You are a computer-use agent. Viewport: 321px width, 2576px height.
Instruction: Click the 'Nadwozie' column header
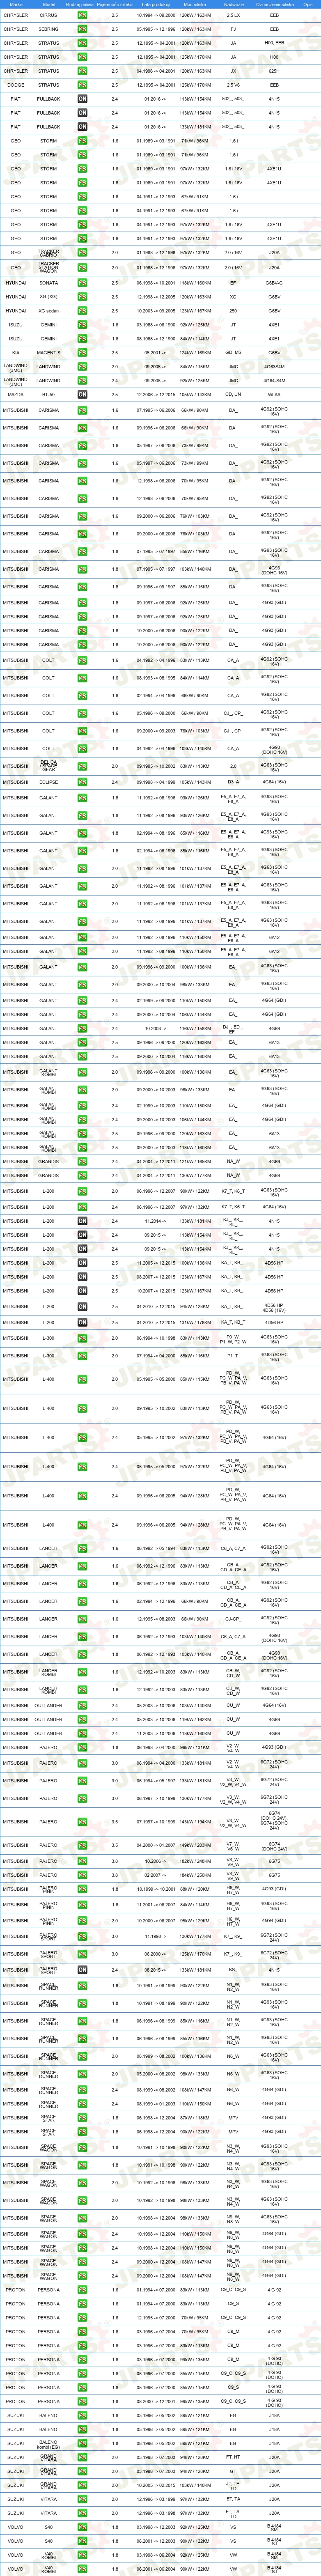coord(233,4)
